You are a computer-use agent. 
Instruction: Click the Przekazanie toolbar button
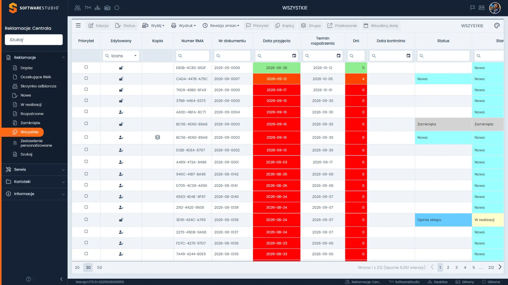point(342,26)
